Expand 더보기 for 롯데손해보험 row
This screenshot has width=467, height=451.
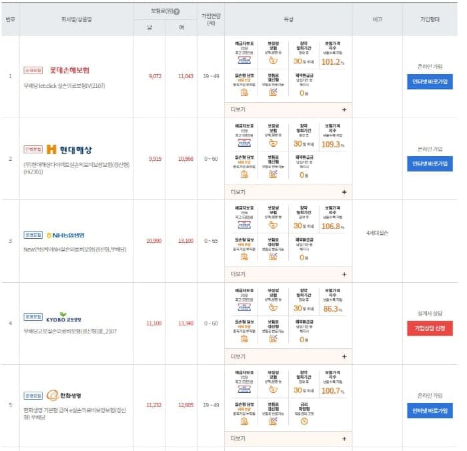click(x=288, y=109)
